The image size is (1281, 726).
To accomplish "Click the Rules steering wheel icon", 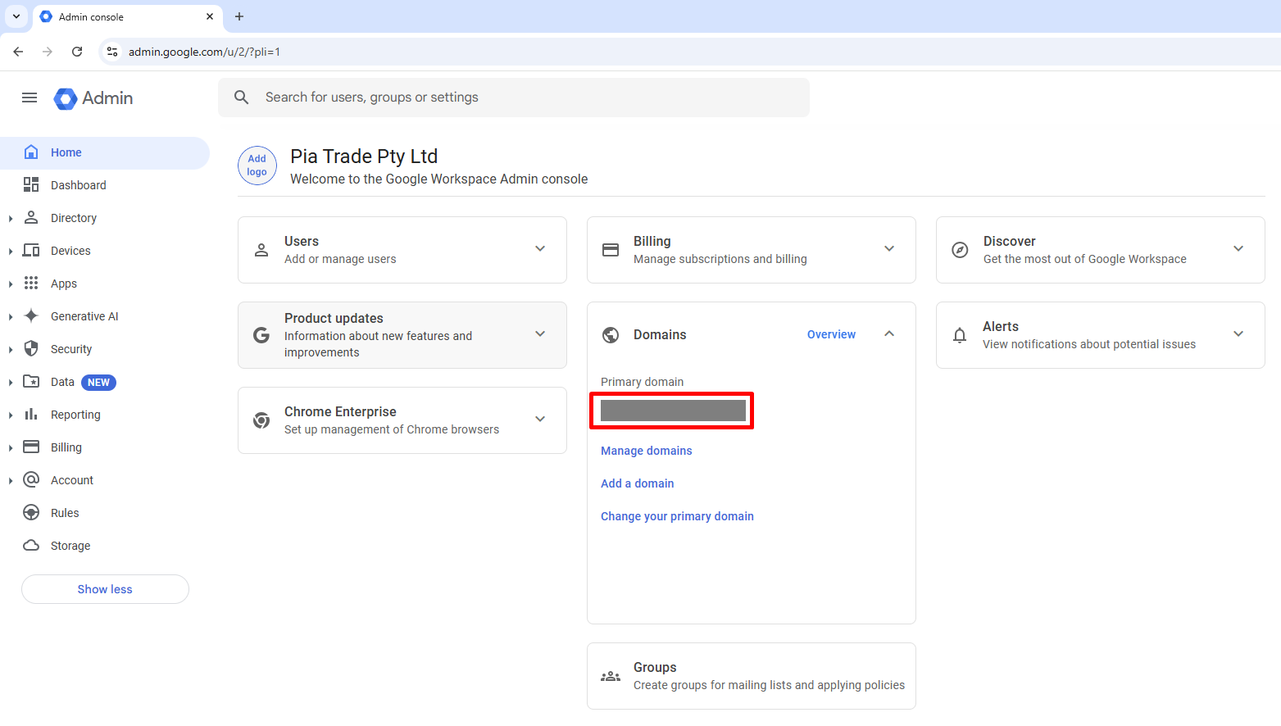I will click(x=31, y=513).
